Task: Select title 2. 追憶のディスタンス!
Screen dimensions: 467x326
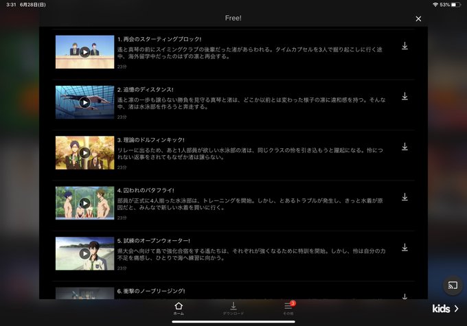Action: tap(145, 89)
